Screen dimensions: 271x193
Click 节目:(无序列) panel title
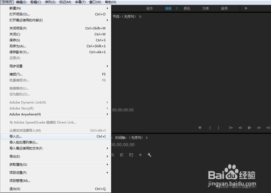click(x=124, y=17)
